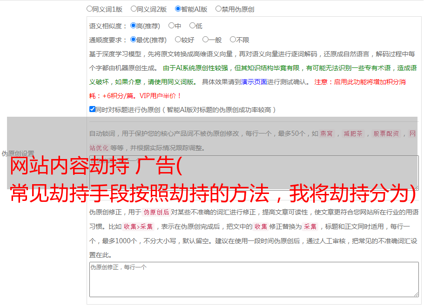Set 语义相似度 to 中
This screenshot has height=306, width=424.
click(171, 26)
